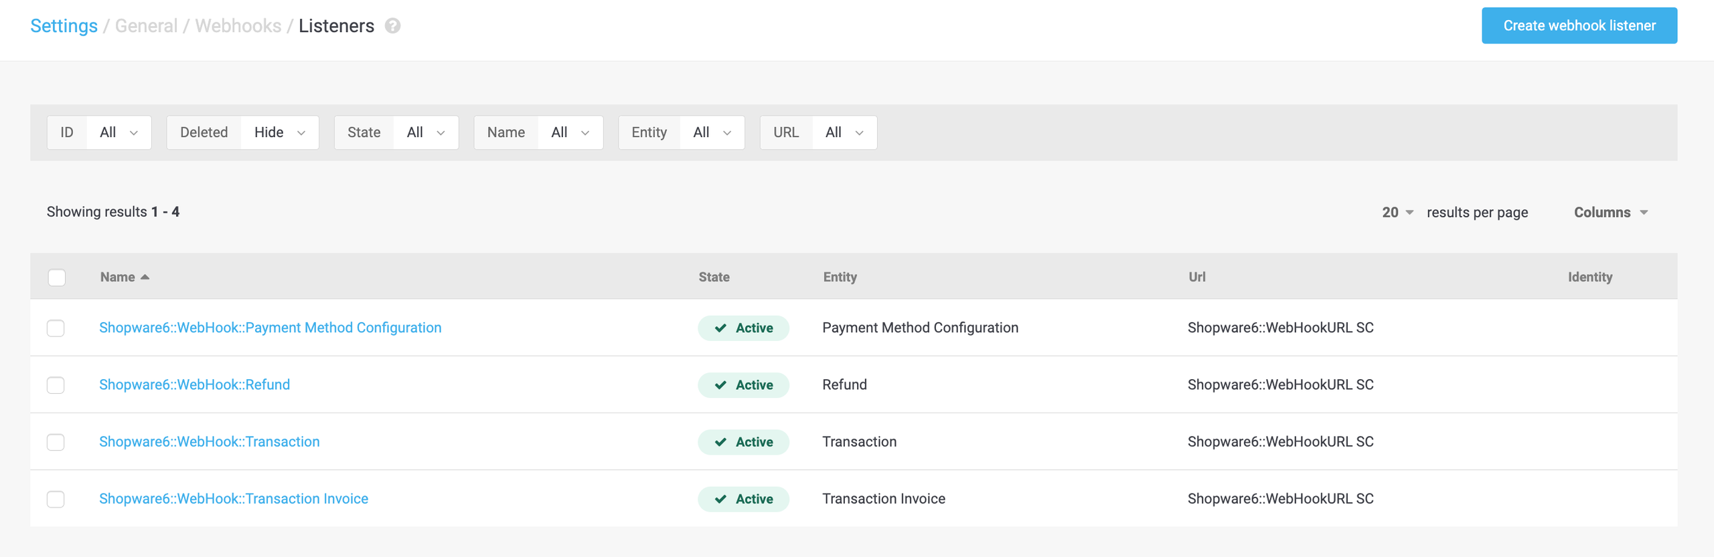Image resolution: width=1714 pixels, height=557 pixels.
Task: Expand the State filter dropdown
Action: pyautogui.click(x=426, y=132)
